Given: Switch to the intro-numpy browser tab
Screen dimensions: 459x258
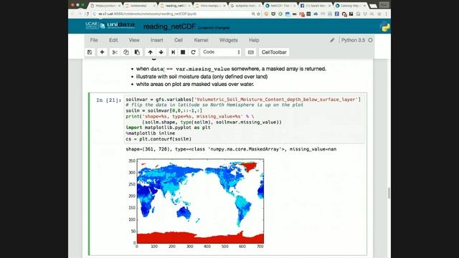Looking at the screenshot, I should [210, 6].
